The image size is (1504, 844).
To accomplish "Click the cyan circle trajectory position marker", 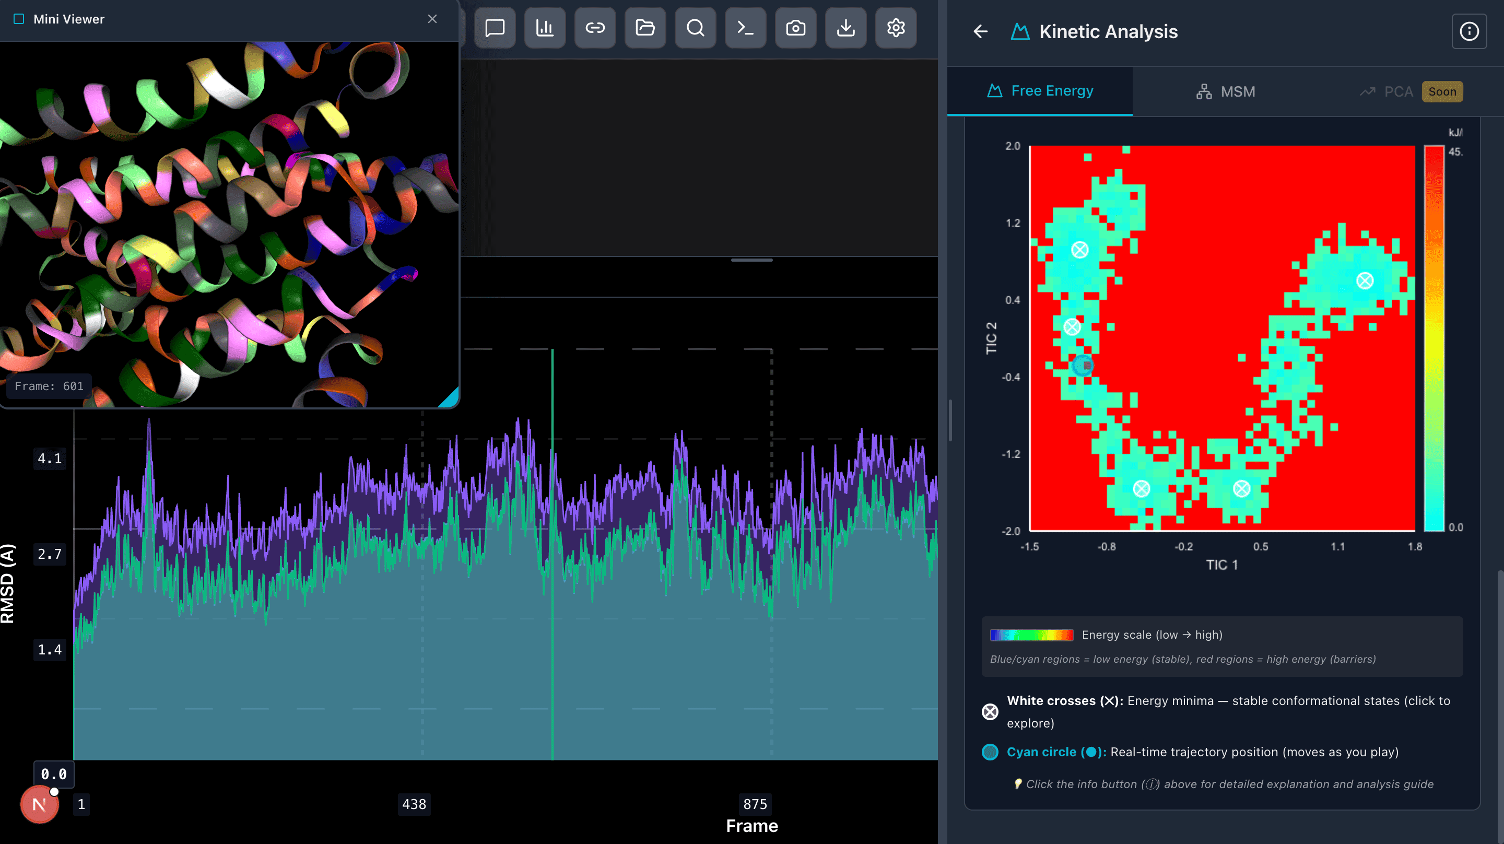I will tap(1083, 366).
